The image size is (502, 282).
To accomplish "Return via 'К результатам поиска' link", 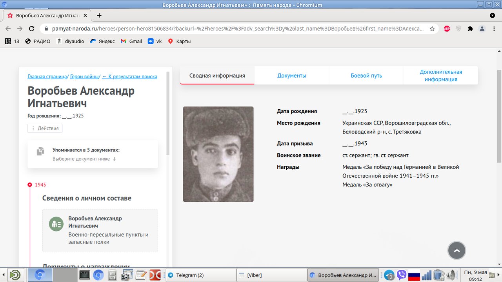I will pos(130,76).
